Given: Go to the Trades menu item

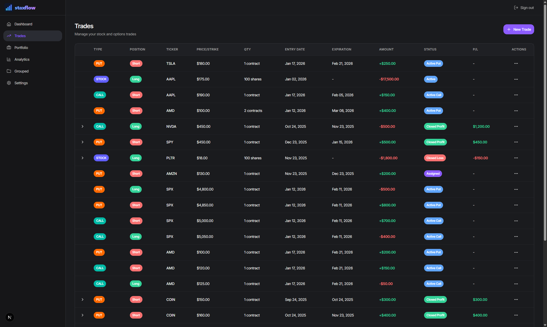Looking at the screenshot, I should [20, 36].
